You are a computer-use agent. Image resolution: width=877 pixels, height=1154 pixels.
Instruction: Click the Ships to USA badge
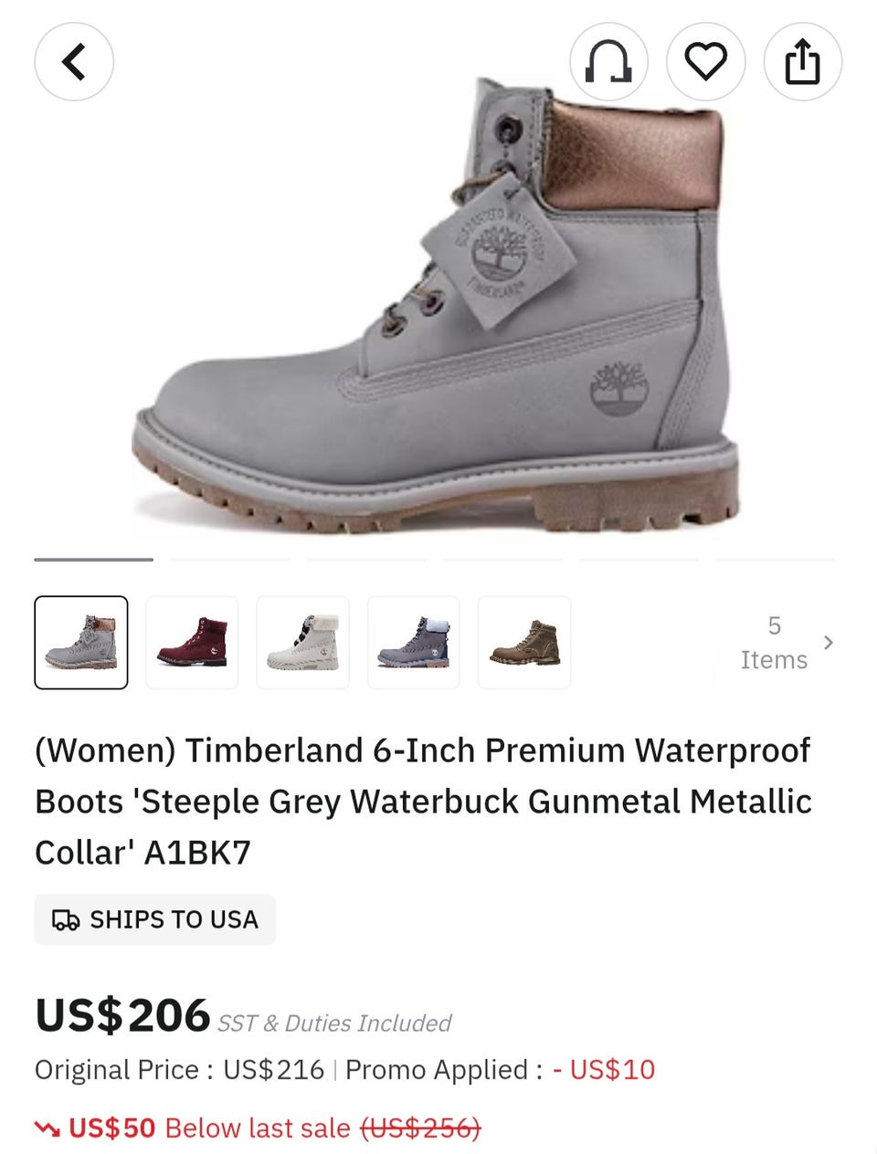coord(155,919)
